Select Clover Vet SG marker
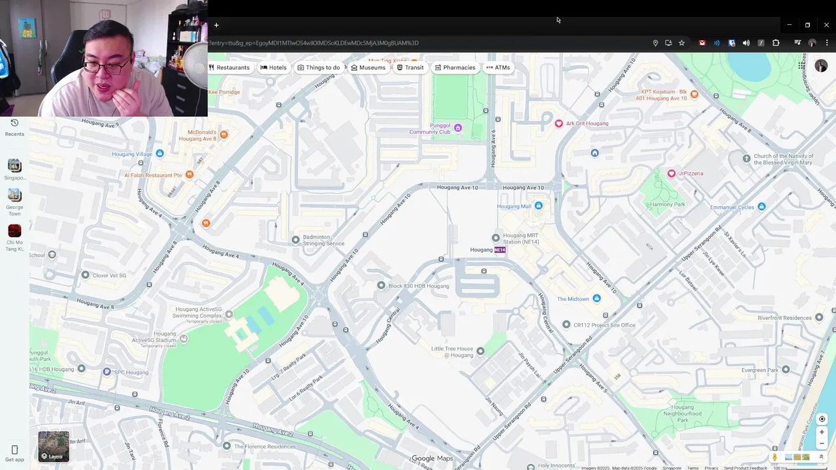 [x=85, y=275]
